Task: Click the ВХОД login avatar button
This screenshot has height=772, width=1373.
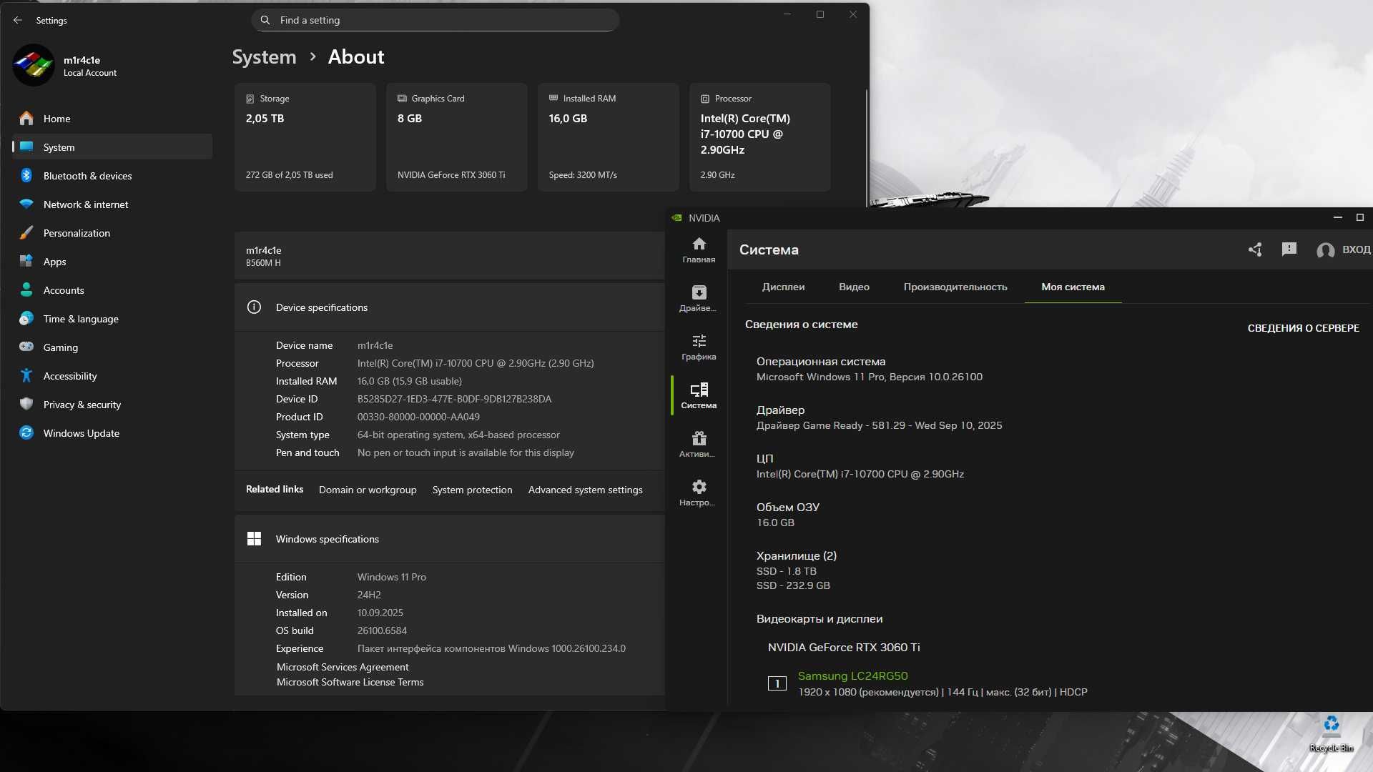Action: (1344, 249)
